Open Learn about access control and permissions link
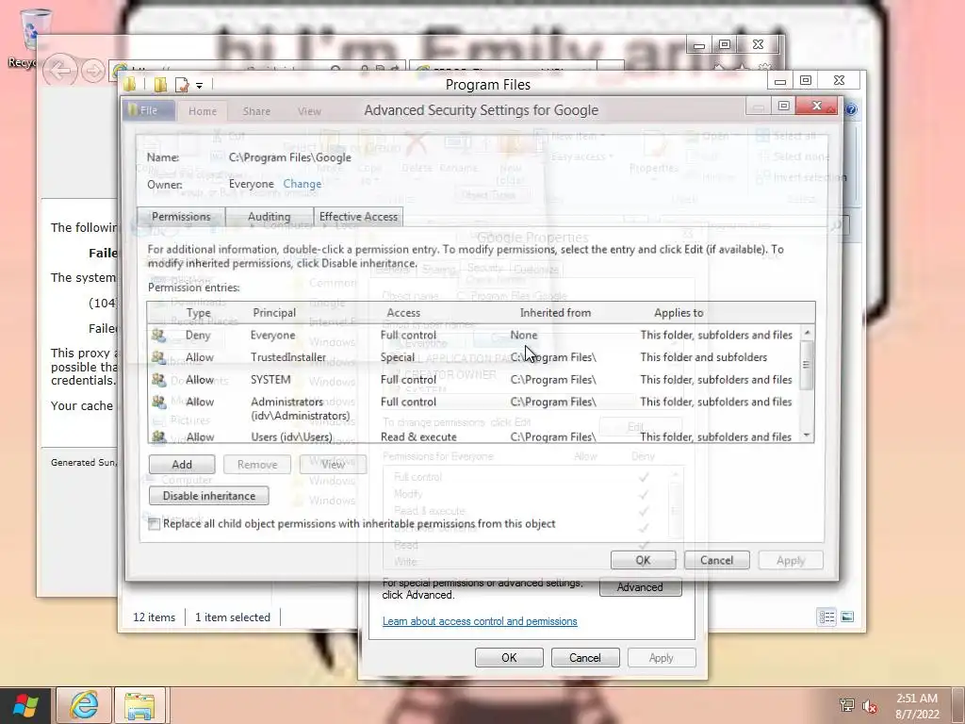 (x=480, y=621)
